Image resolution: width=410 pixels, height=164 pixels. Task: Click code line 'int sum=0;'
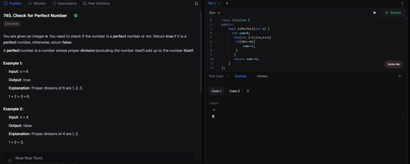pos(241,33)
